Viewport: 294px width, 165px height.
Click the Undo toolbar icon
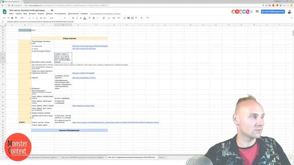tap(5, 18)
